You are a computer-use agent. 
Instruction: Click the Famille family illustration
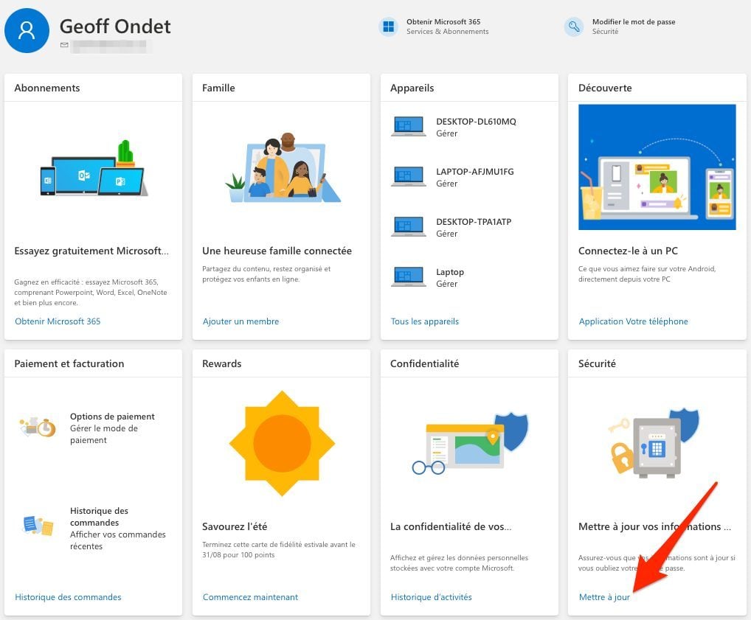click(x=283, y=167)
